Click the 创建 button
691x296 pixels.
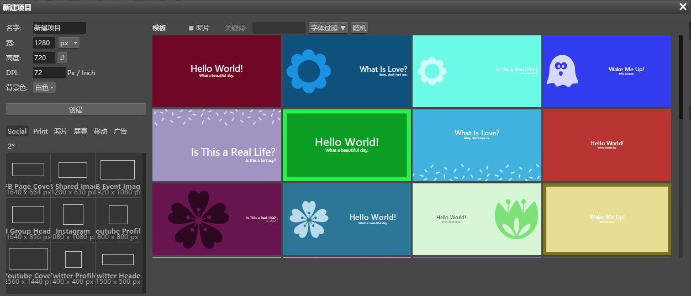point(76,109)
